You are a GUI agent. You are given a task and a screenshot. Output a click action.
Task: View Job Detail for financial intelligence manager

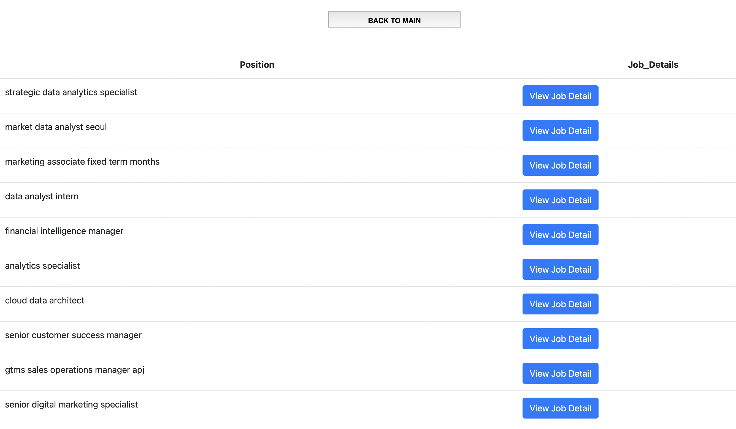coord(560,235)
